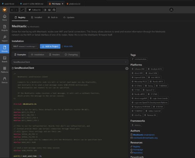Click the meshtastic@meshtastic.org email link
Image resolution: width=195 pixels, height=158 pixels.
(x=145, y=138)
